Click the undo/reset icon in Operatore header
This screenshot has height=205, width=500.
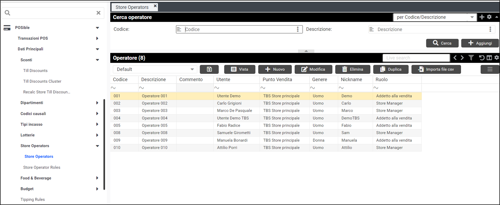click(482, 58)
